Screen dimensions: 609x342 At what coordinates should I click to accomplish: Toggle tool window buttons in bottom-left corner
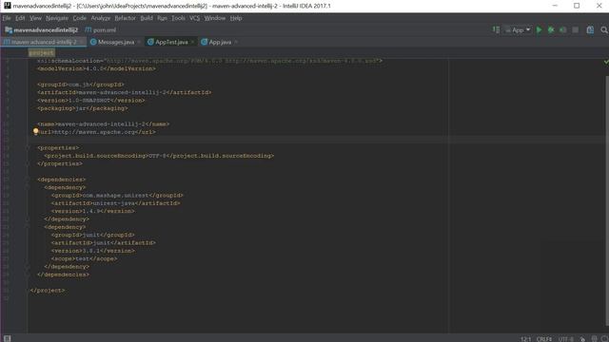coord(8,338)
